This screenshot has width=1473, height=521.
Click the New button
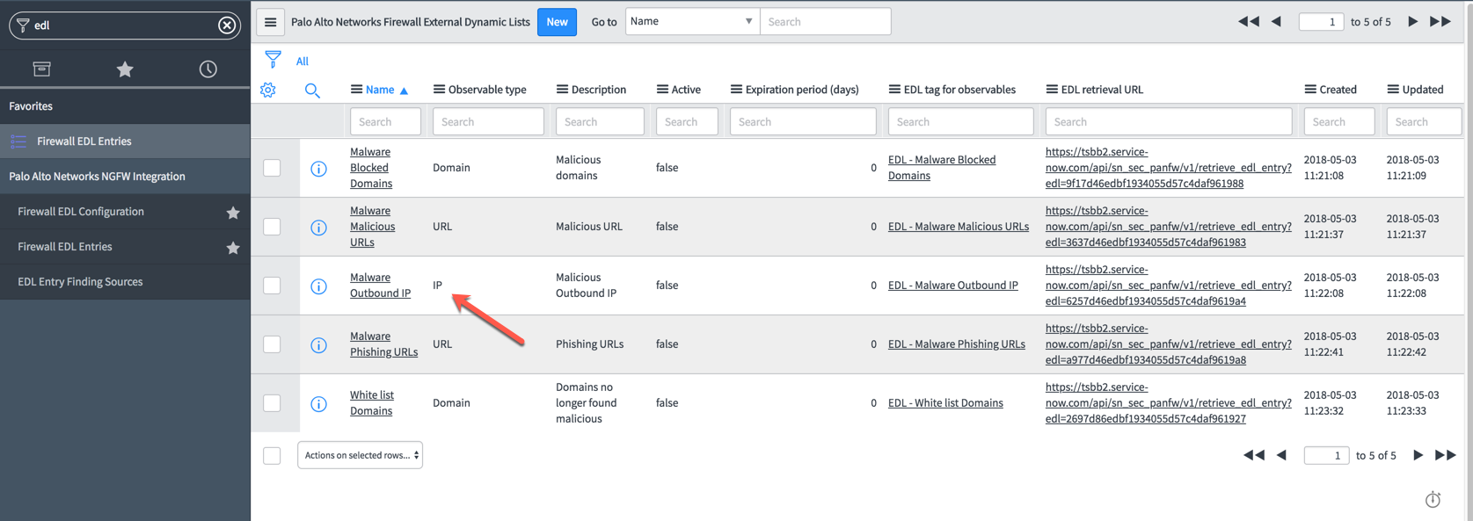point(557,22)
